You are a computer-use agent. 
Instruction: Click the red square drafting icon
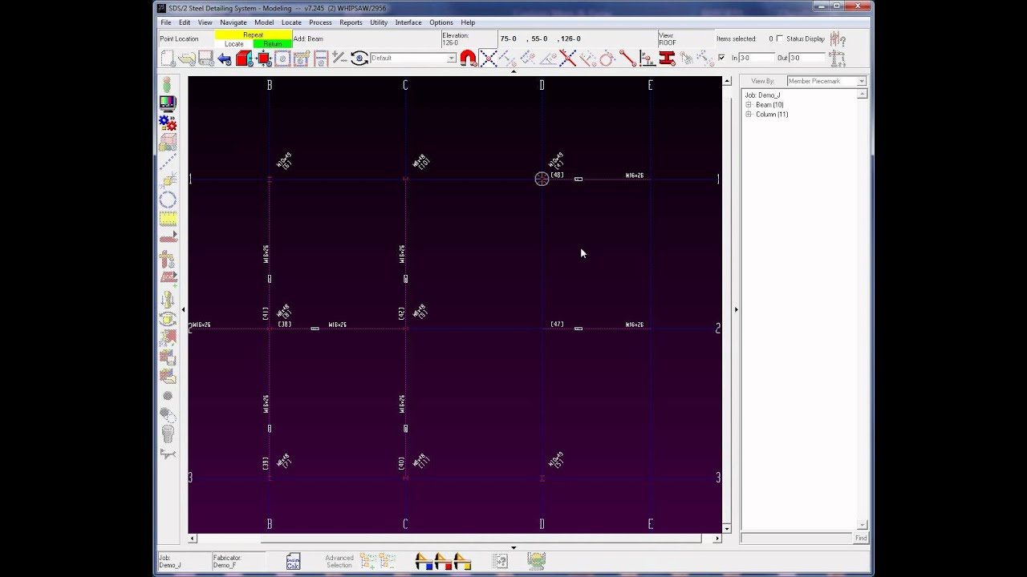pos(443,562)
